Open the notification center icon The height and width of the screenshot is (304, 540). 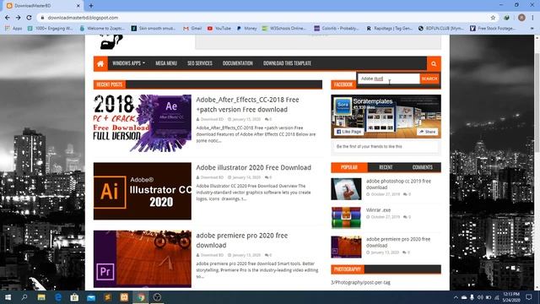[529, 297]
